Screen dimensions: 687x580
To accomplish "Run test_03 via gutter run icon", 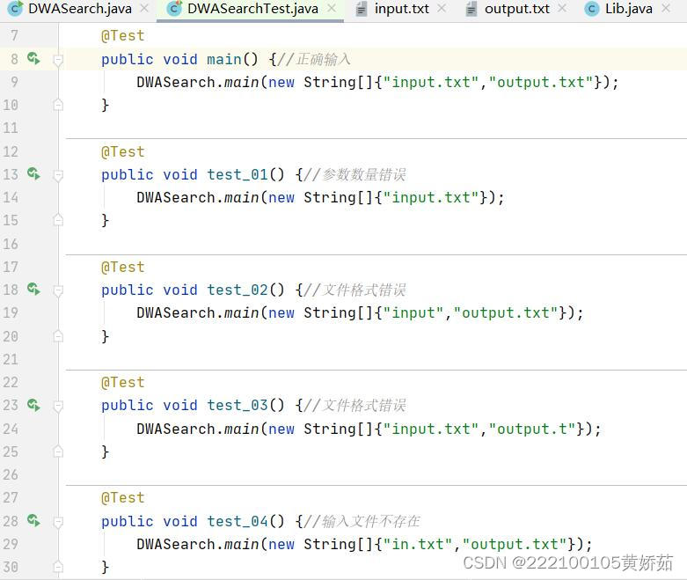I will (33, 405).
